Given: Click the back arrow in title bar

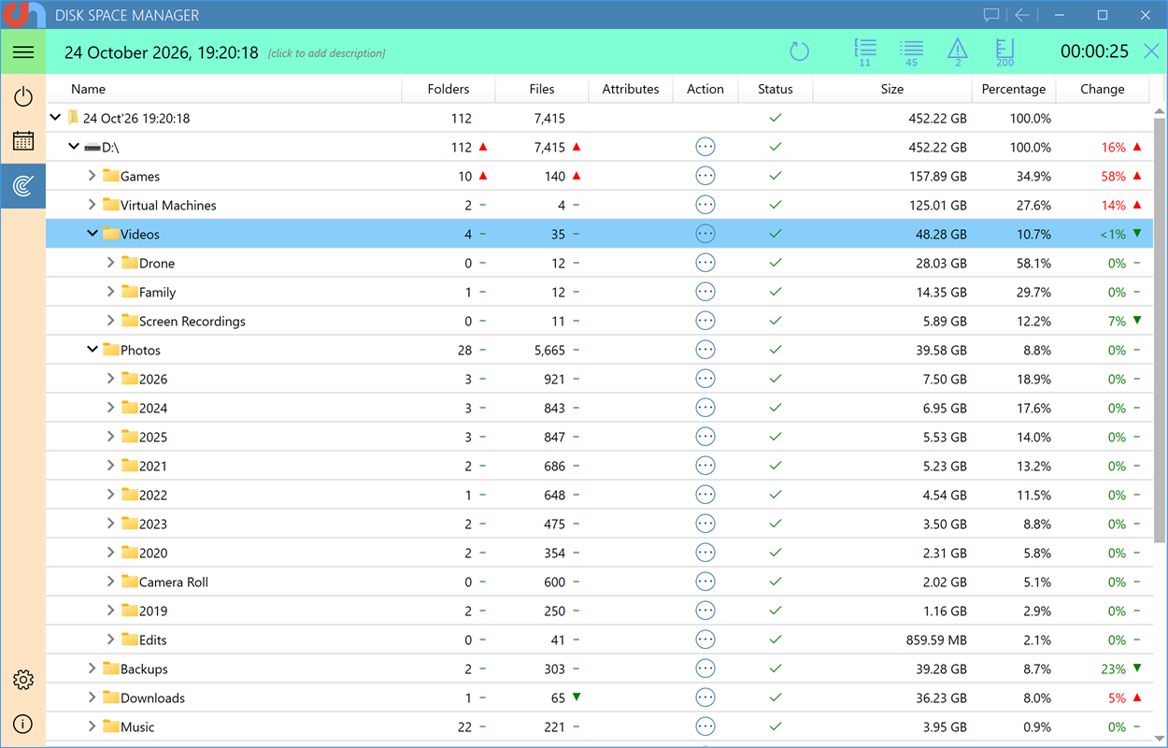Looking at the screenshot, I should point(1022,15).
